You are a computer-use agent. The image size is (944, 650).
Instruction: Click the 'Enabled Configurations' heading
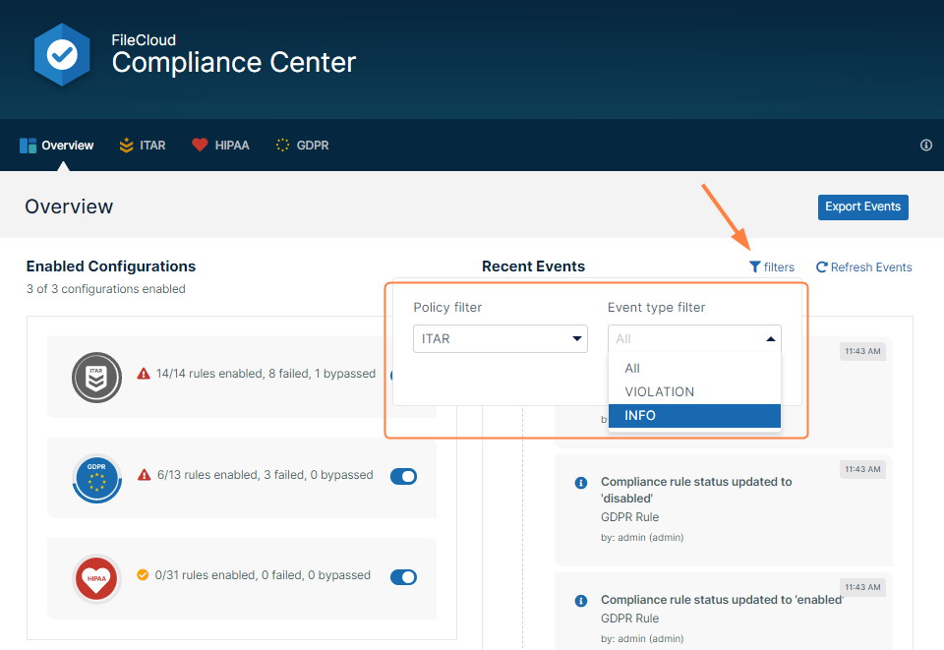[x=111, y=266]
